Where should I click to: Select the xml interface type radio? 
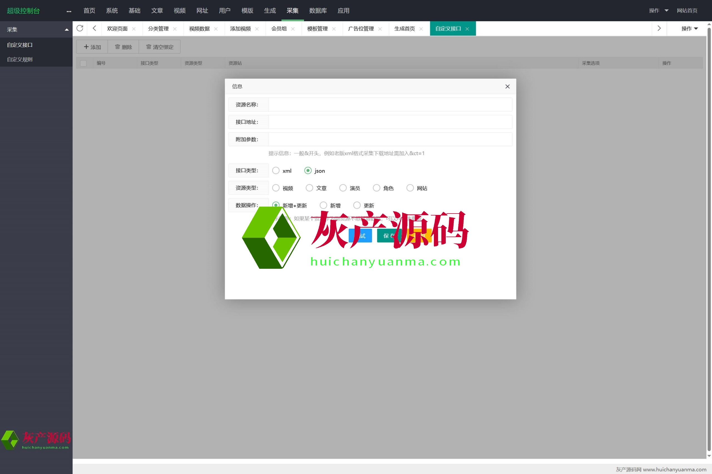(x=276, y=170)
